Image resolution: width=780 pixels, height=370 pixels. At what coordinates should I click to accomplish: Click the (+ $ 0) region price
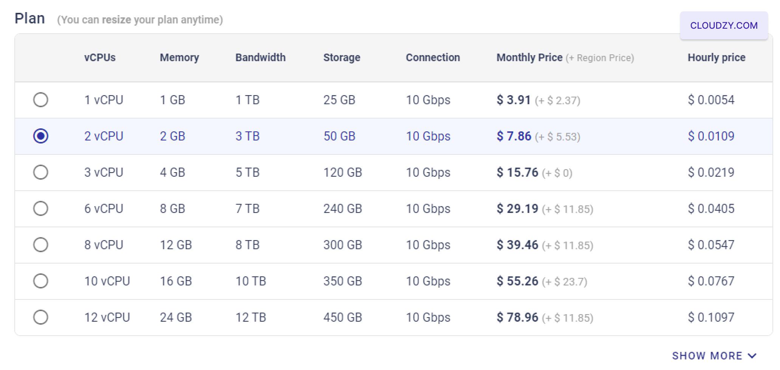(x=557, y=173)
